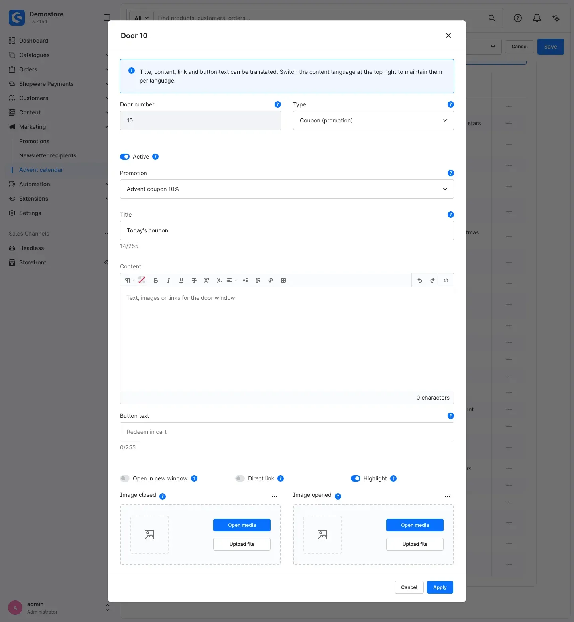The width and height of the screenshot is (574, 622).
Task: Open the Type dropdown
Action: [373, 120]
